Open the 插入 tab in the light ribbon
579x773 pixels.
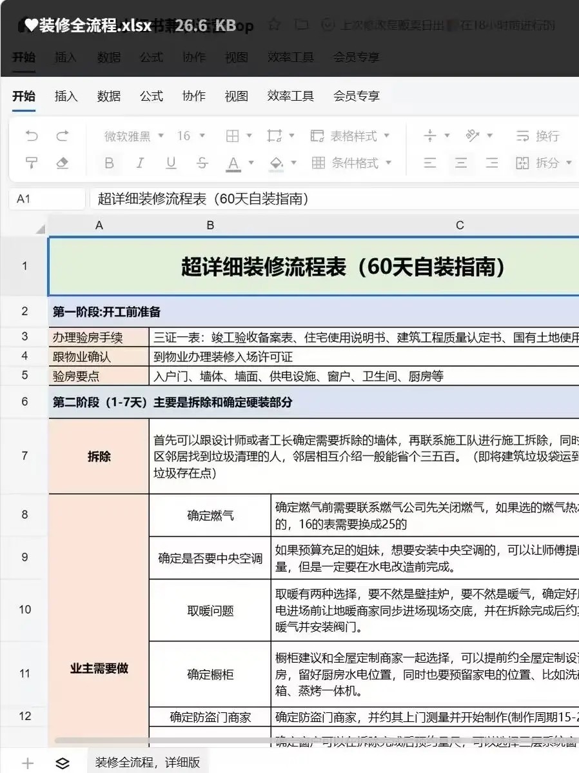66,95
